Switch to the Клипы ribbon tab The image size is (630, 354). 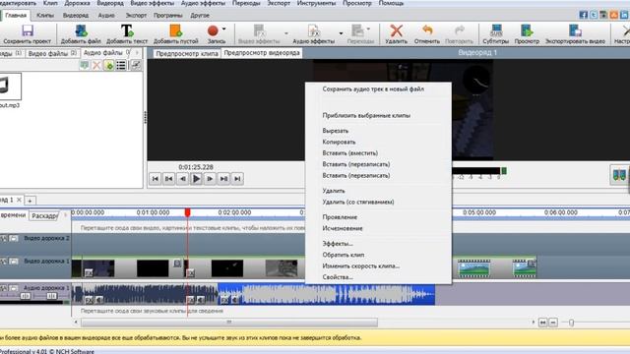(x=45, y=16)
